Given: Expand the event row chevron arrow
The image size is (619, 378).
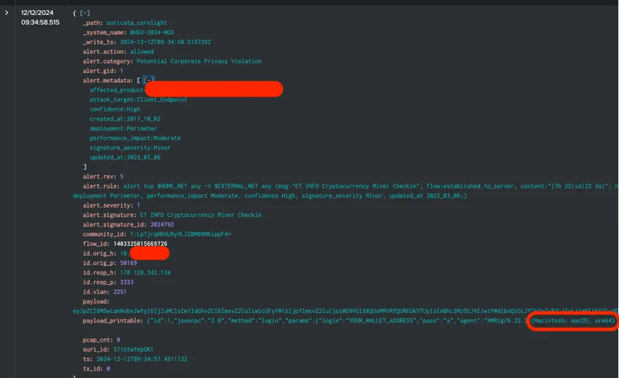Looking at the screenshot, I should point(7,13).
